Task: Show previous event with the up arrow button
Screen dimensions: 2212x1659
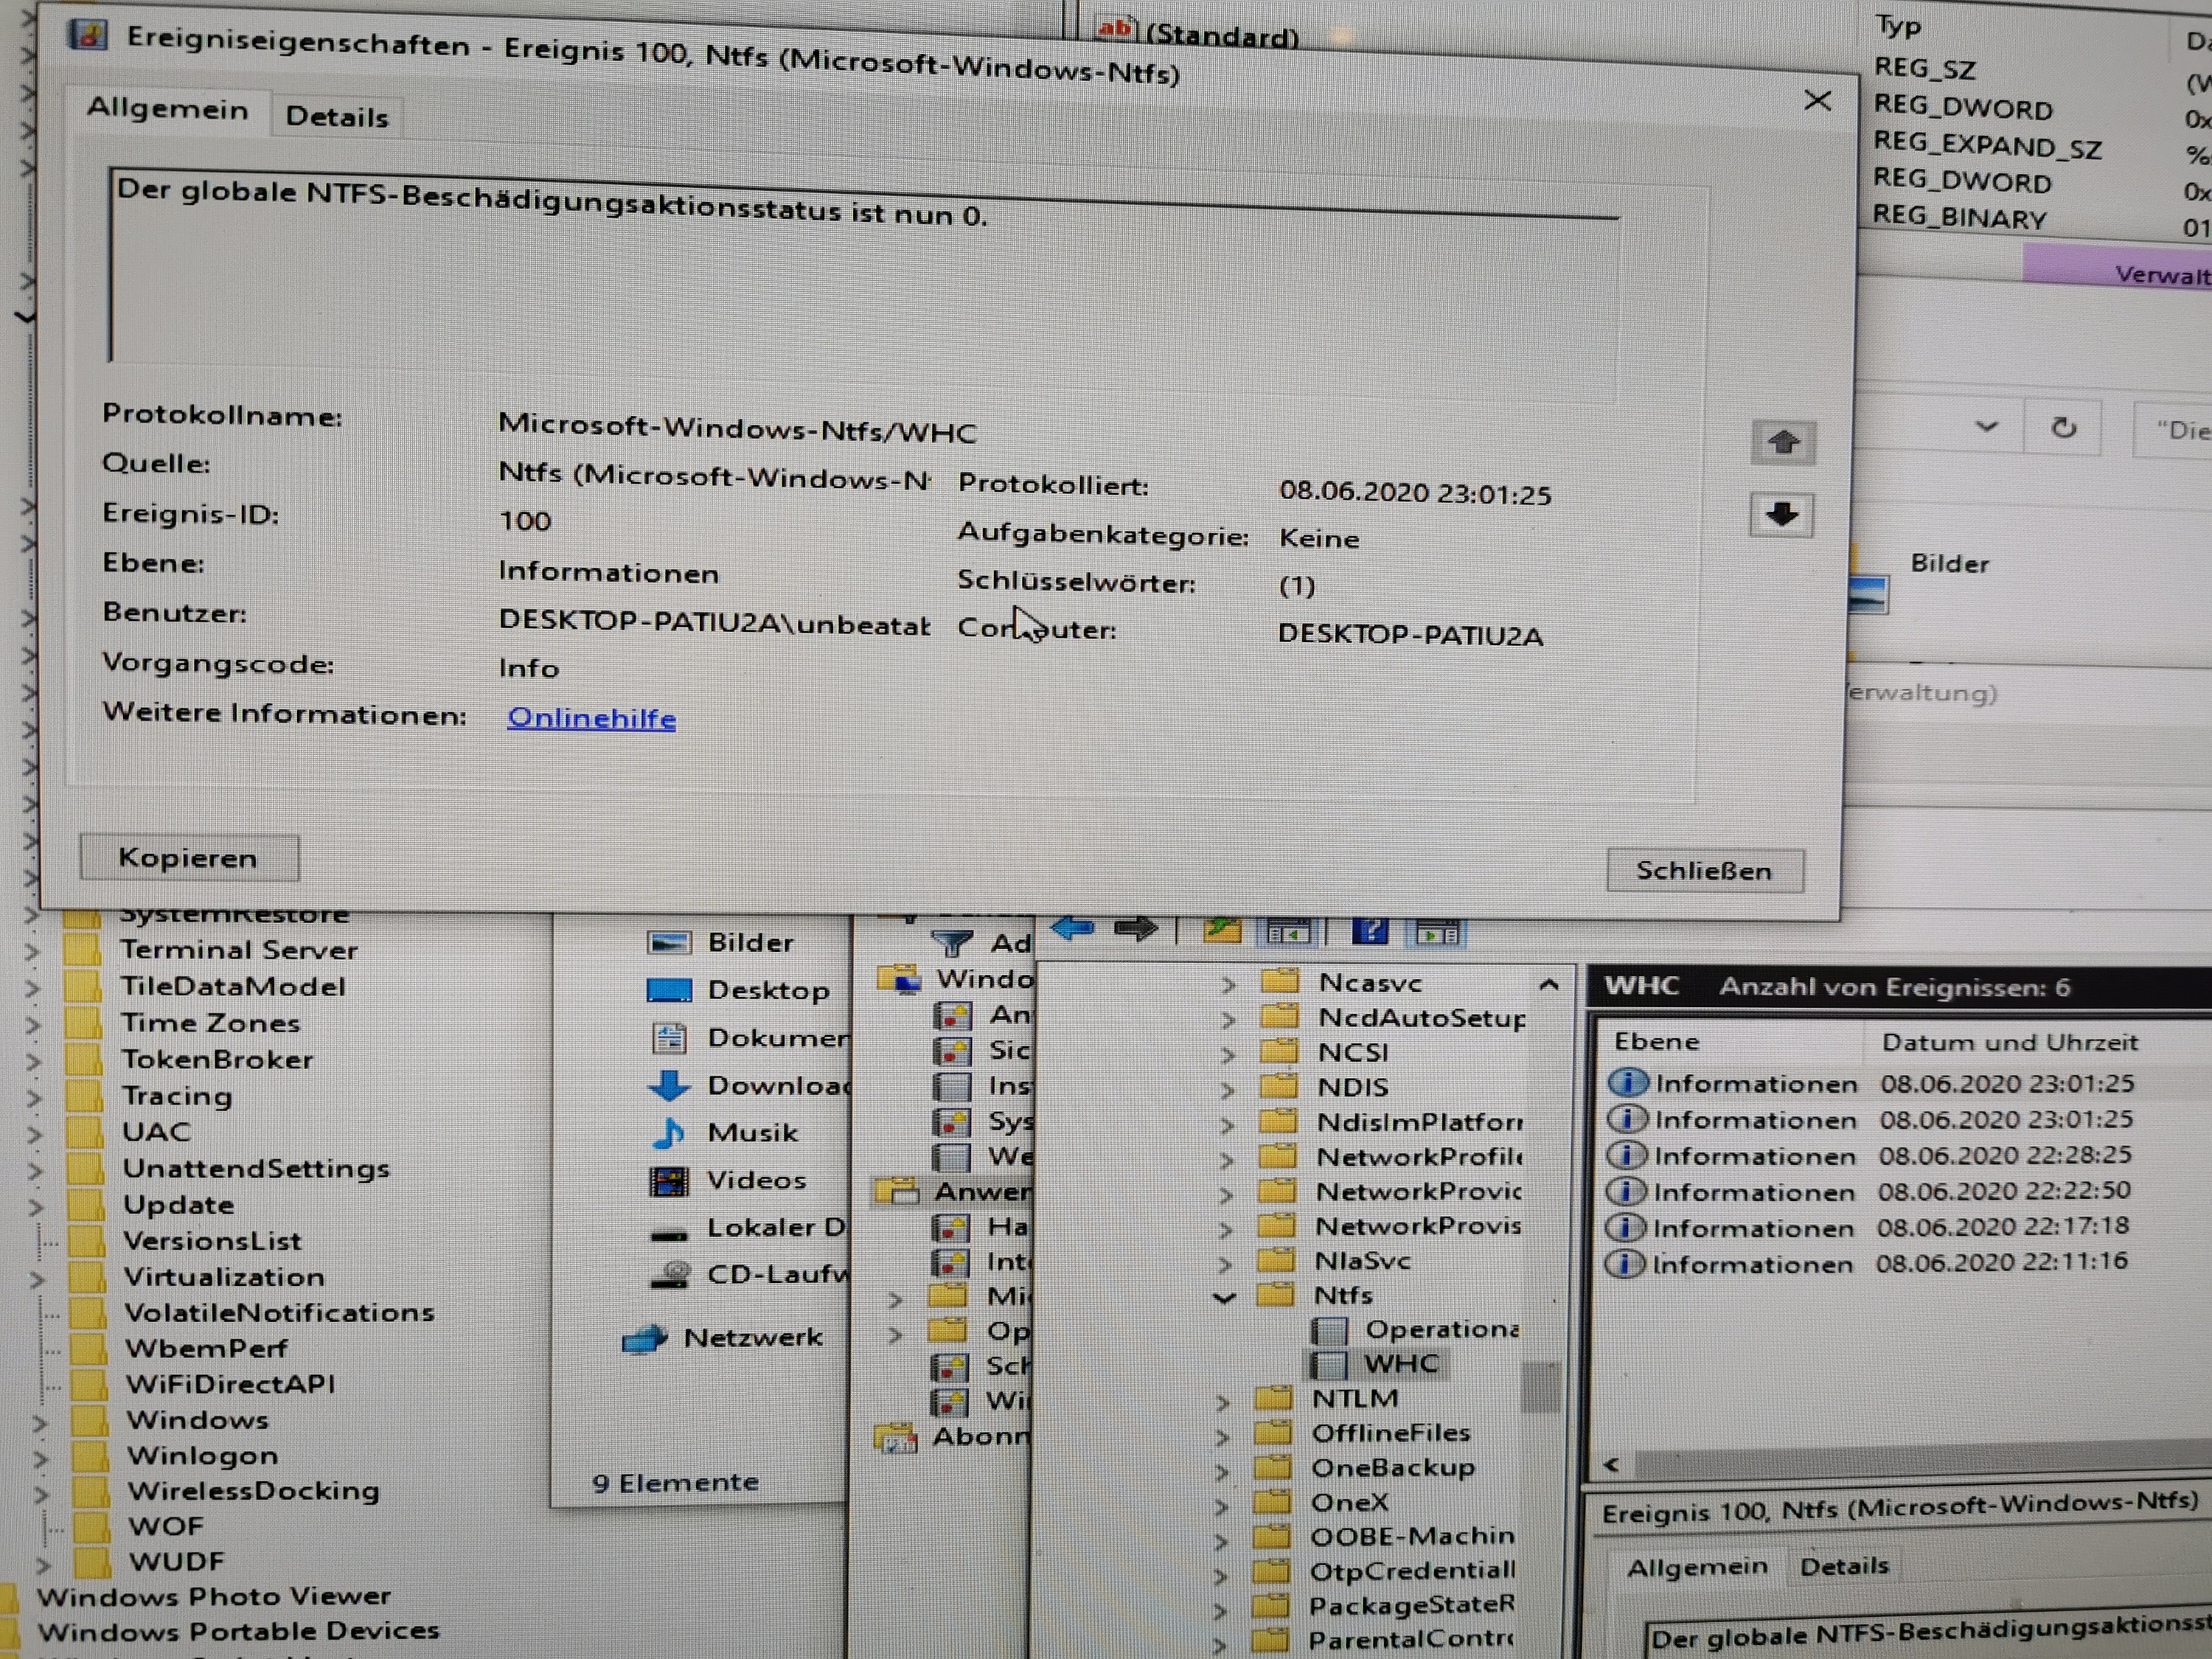Action: [1783, 442]
